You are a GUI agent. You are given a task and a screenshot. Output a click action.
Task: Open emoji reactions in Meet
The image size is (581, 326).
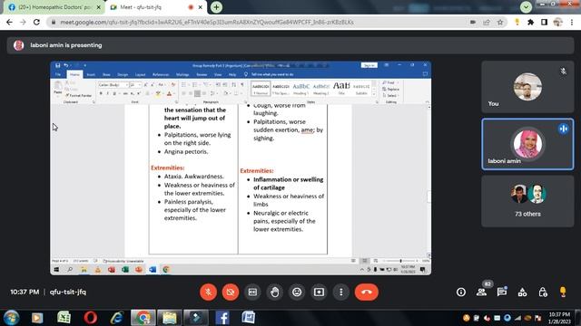click(x=297, y=292)
